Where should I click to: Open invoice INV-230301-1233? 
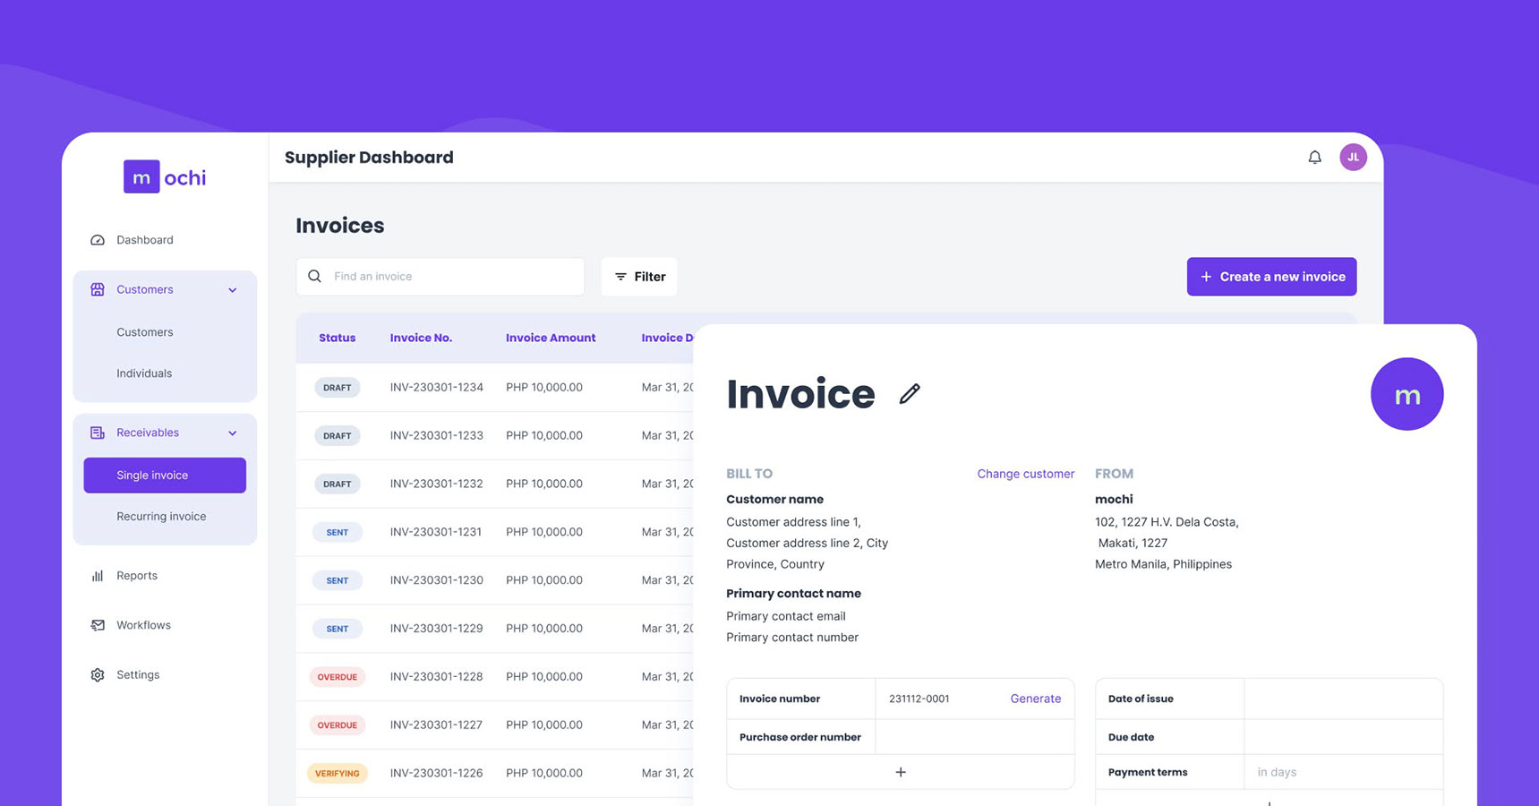tap(436, 436)
